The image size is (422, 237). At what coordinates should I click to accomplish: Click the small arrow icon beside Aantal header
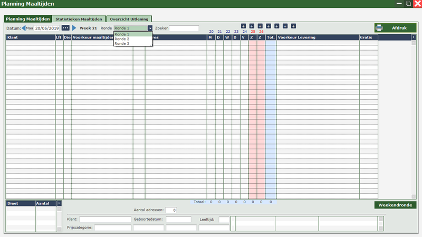tap(59, 203)
